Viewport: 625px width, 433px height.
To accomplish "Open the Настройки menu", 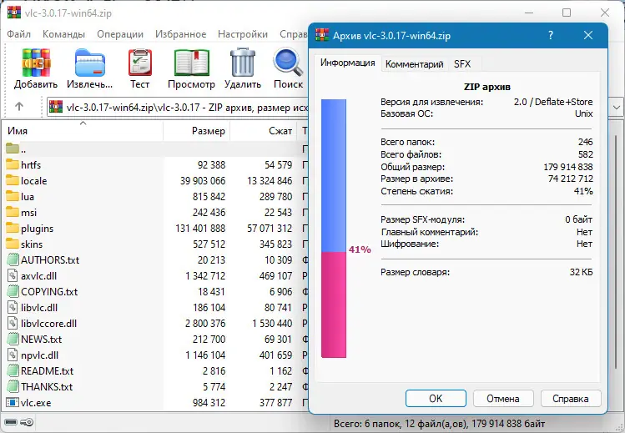I will [x=243, y=34].
